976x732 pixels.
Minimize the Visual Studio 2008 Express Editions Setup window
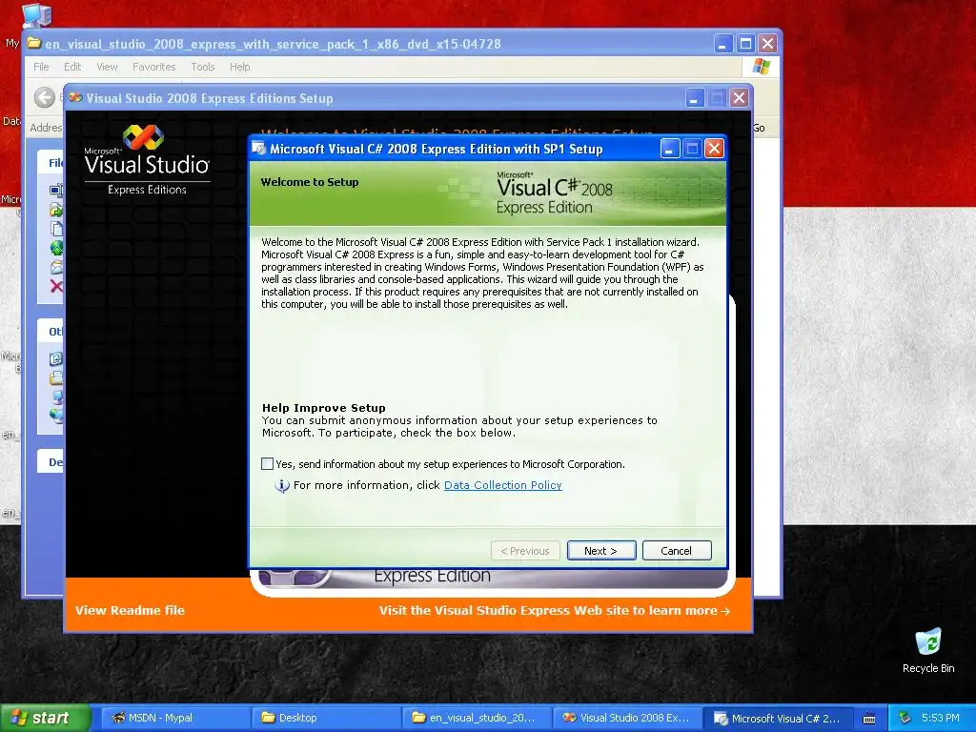695,98
